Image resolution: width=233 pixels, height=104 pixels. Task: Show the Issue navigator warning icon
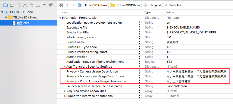(25, 5)
